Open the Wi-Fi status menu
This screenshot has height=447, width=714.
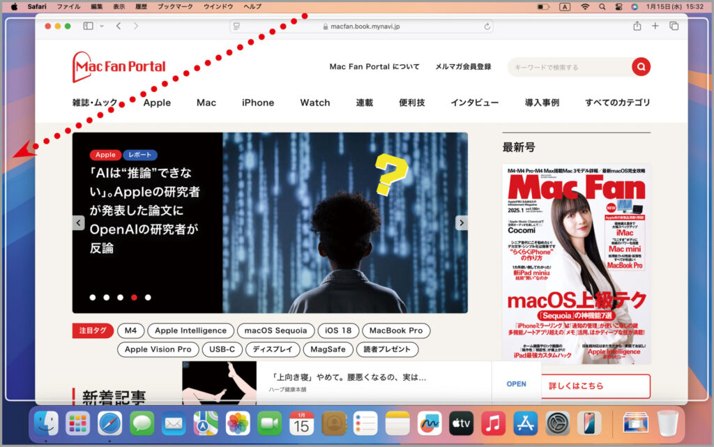[x=585, y=7]
